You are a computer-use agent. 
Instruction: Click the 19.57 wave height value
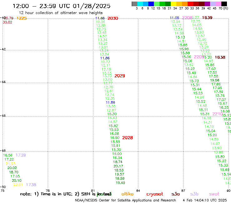pos(120,174)
